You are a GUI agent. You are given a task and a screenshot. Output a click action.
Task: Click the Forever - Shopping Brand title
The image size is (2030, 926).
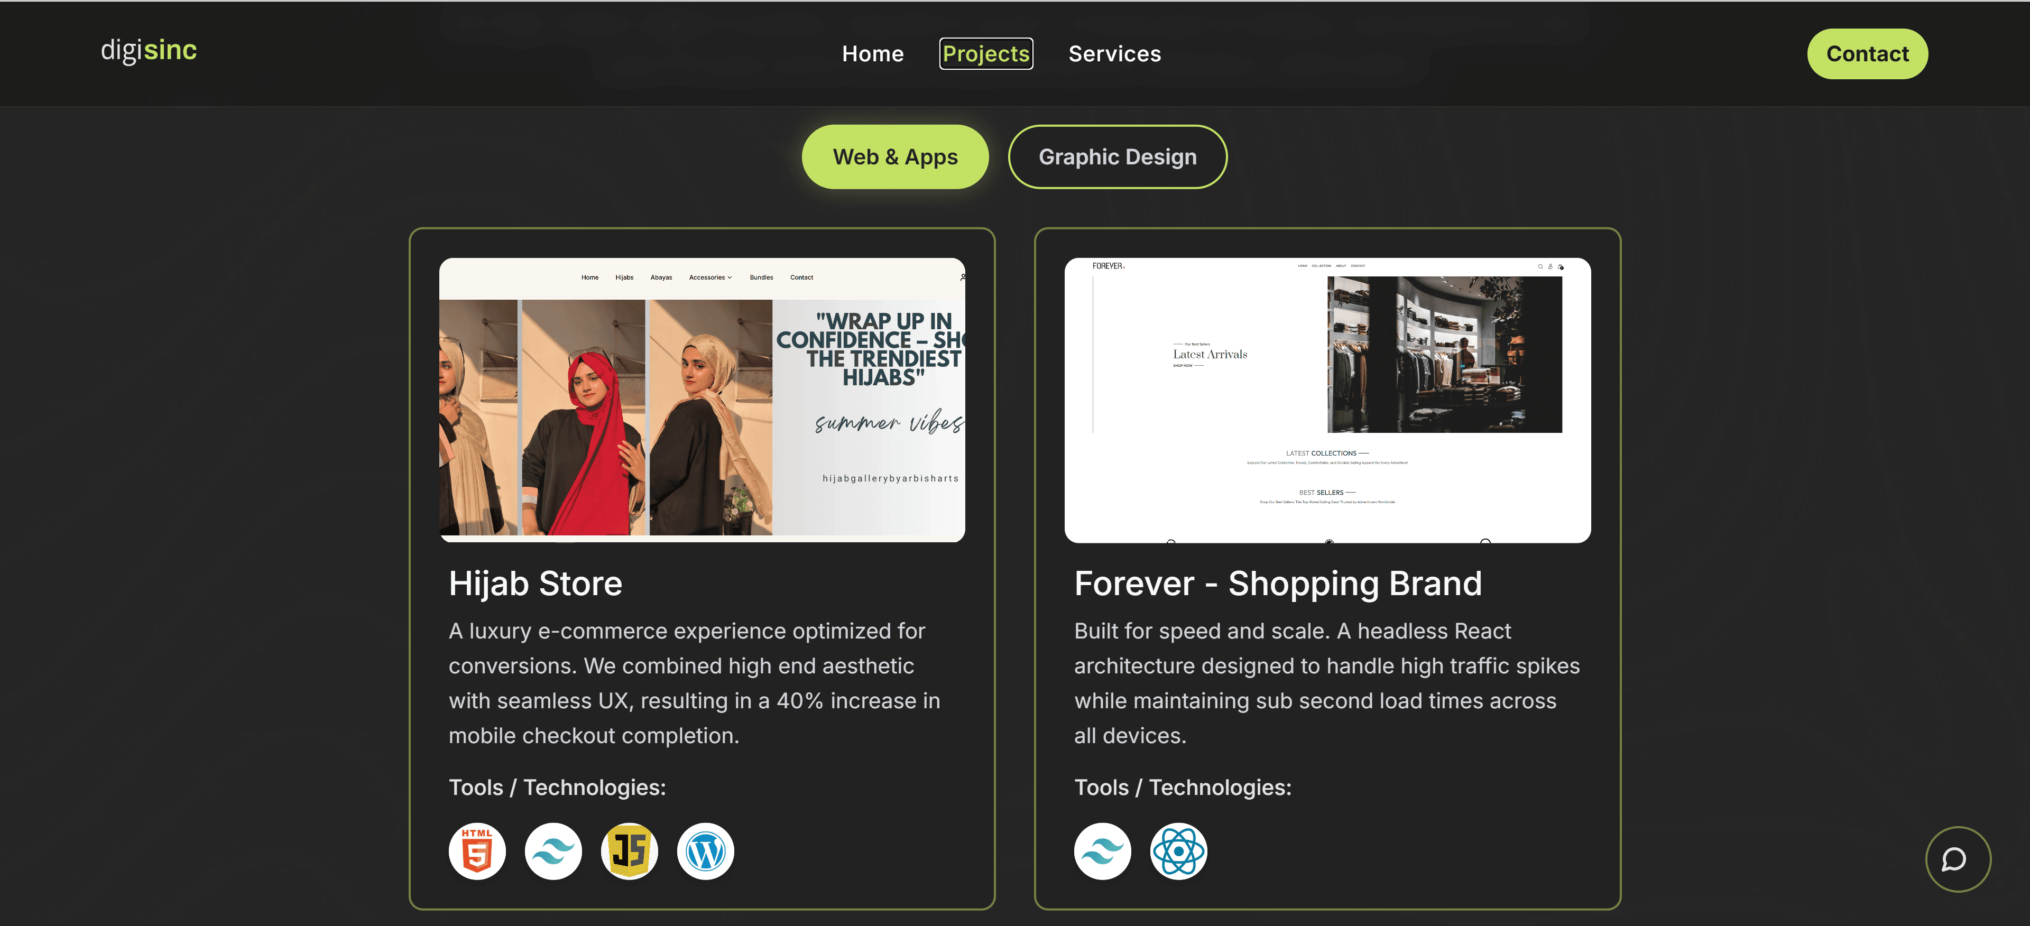[x=1277, y=584]
